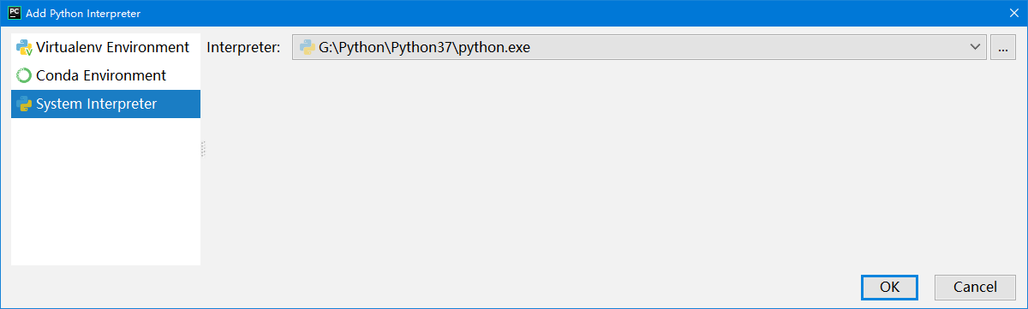Select Conda Environment option
This screenshot has width=1028, height=309.
[x=105, y=75]
